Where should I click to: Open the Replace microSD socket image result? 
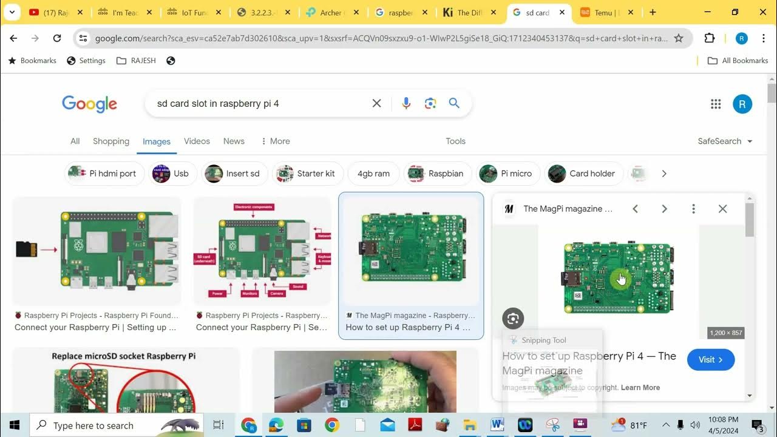[126, 380]
